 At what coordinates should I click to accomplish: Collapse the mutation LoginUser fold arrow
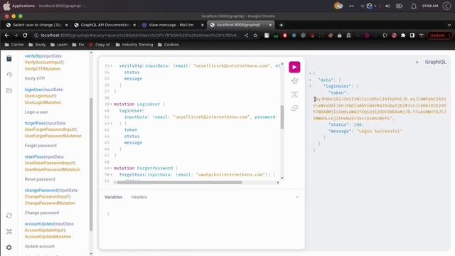(x=112, y=105)
